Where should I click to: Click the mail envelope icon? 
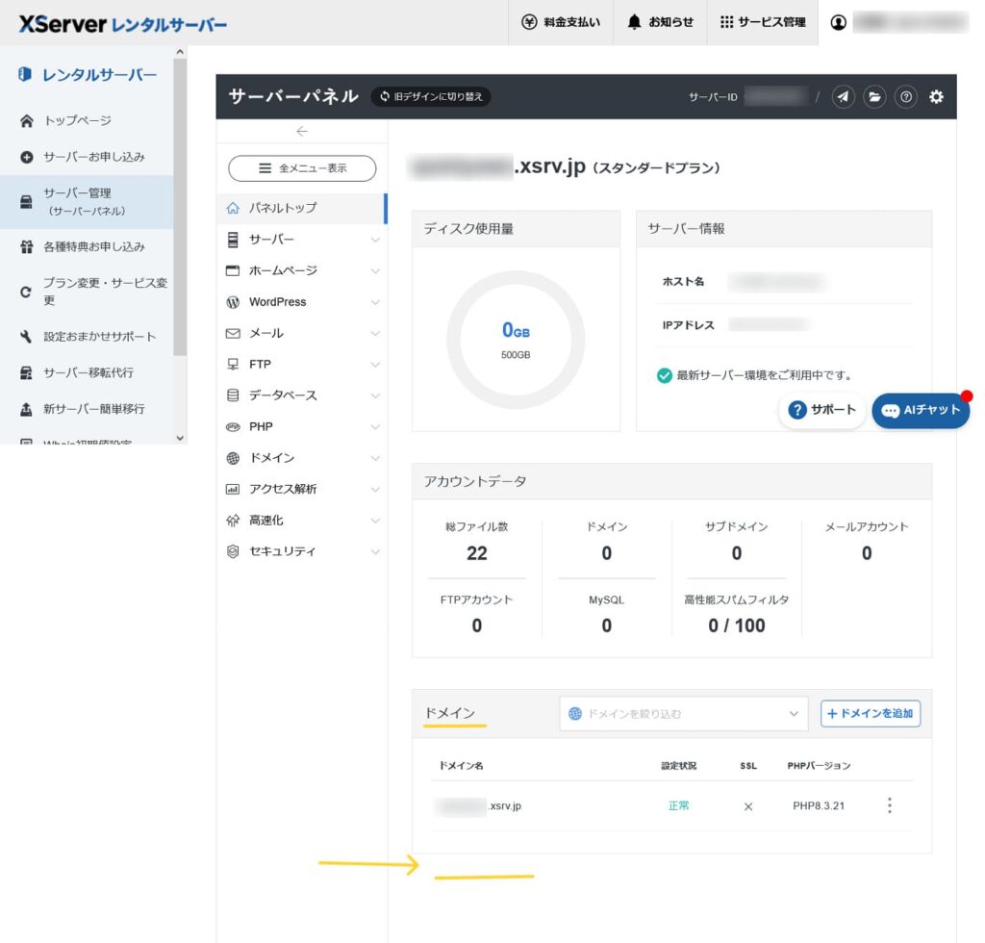(x=233, y=334)
